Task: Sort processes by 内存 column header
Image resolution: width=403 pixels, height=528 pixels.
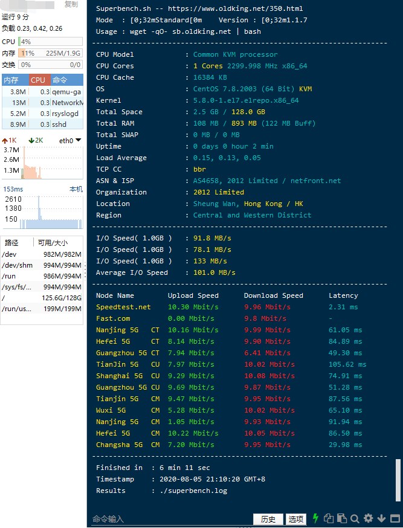Action: (16, 80)
